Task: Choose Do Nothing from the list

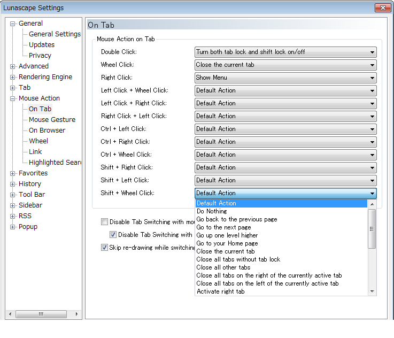Action: pyautogui.click(x=281, y=211)
